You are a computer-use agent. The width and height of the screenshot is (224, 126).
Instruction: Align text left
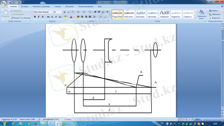[78, 17]
